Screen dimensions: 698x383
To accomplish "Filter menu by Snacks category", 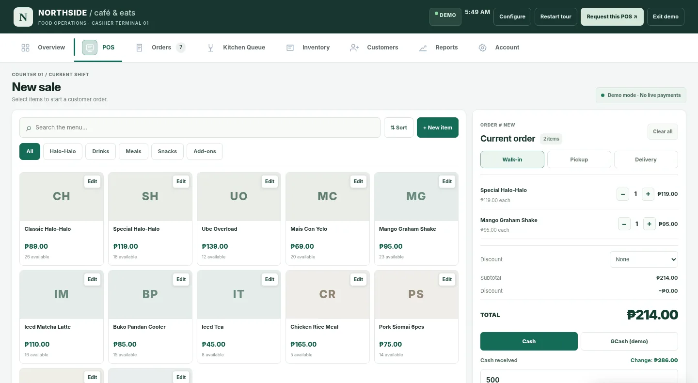I will 167,151.
